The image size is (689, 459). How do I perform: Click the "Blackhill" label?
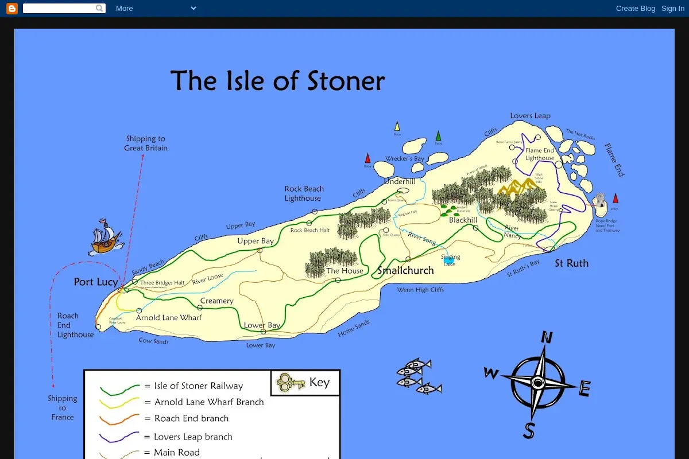(x=463, y=220)
